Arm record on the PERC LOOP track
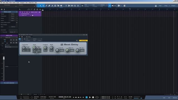 pyautogui.click(x=27, y=12)
